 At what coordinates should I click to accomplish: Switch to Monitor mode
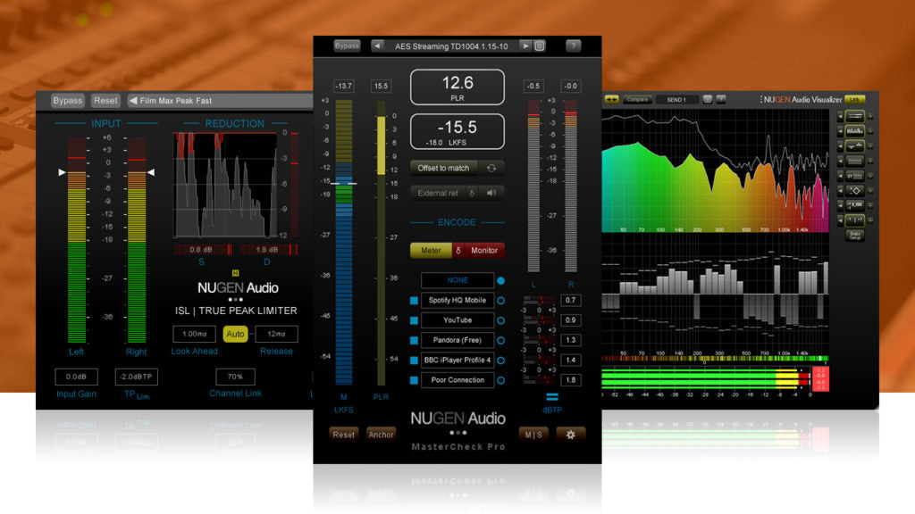click(483, 251)
